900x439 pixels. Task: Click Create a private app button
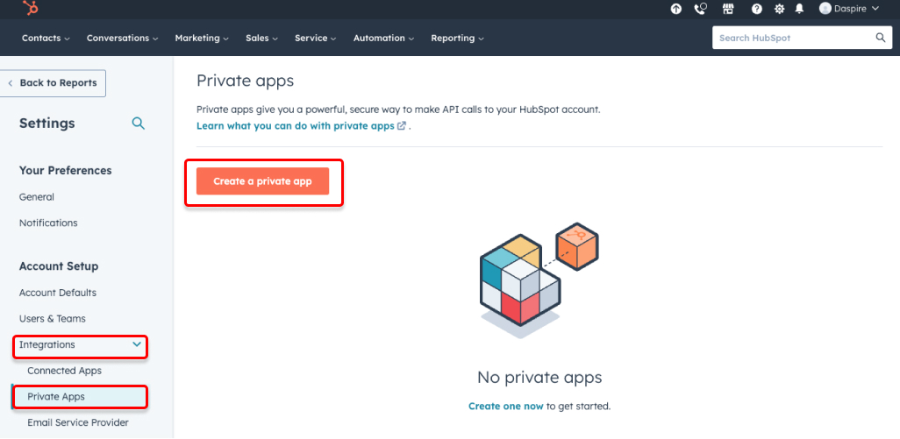[262, 181]
